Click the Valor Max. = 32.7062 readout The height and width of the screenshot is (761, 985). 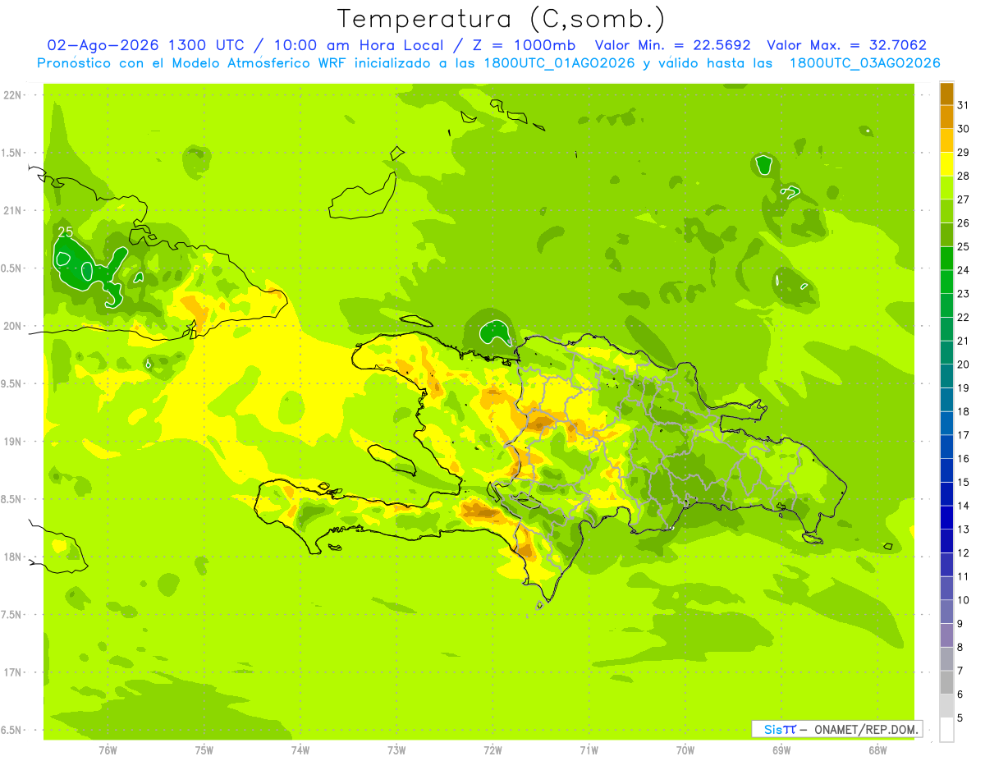point(846,45)
